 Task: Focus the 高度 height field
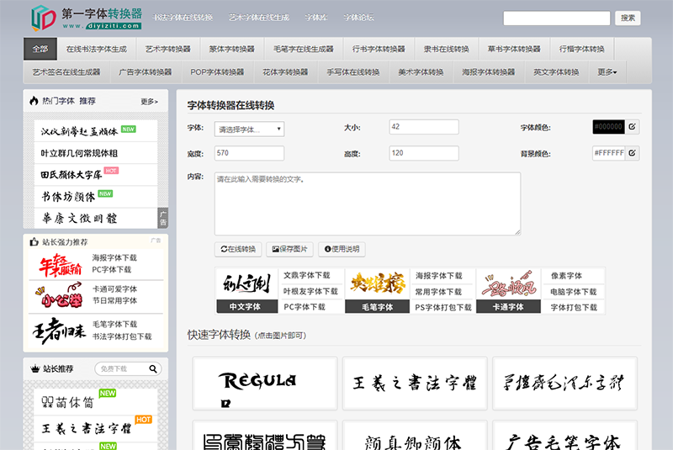[424, 153]
